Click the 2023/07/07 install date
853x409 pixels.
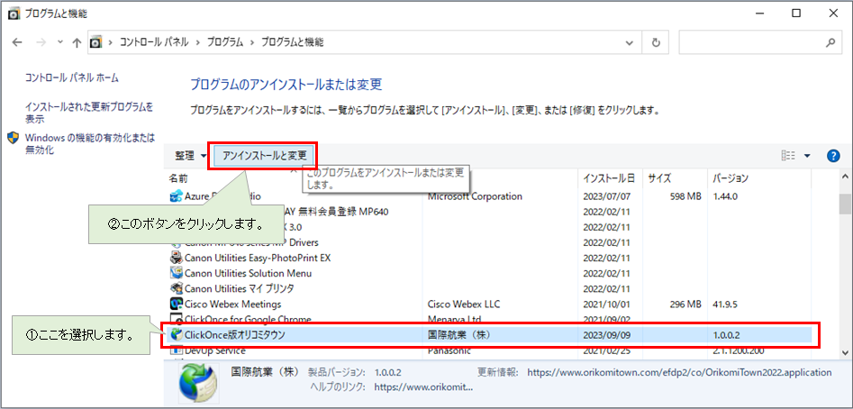606,196
